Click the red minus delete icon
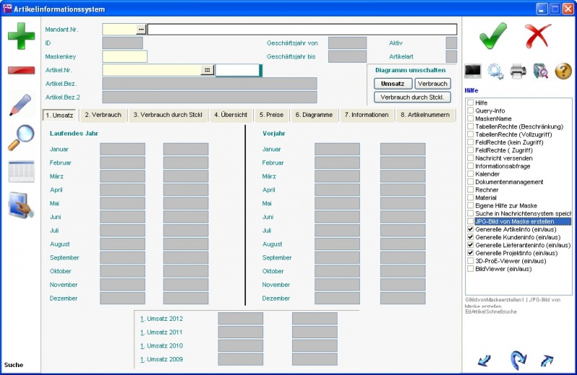 21,71
